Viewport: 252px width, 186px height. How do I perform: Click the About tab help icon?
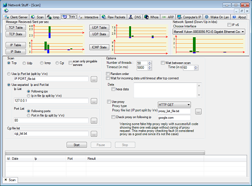click(234, 17)
